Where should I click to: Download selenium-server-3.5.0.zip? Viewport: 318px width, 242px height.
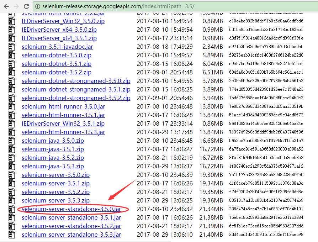point(55,175)
